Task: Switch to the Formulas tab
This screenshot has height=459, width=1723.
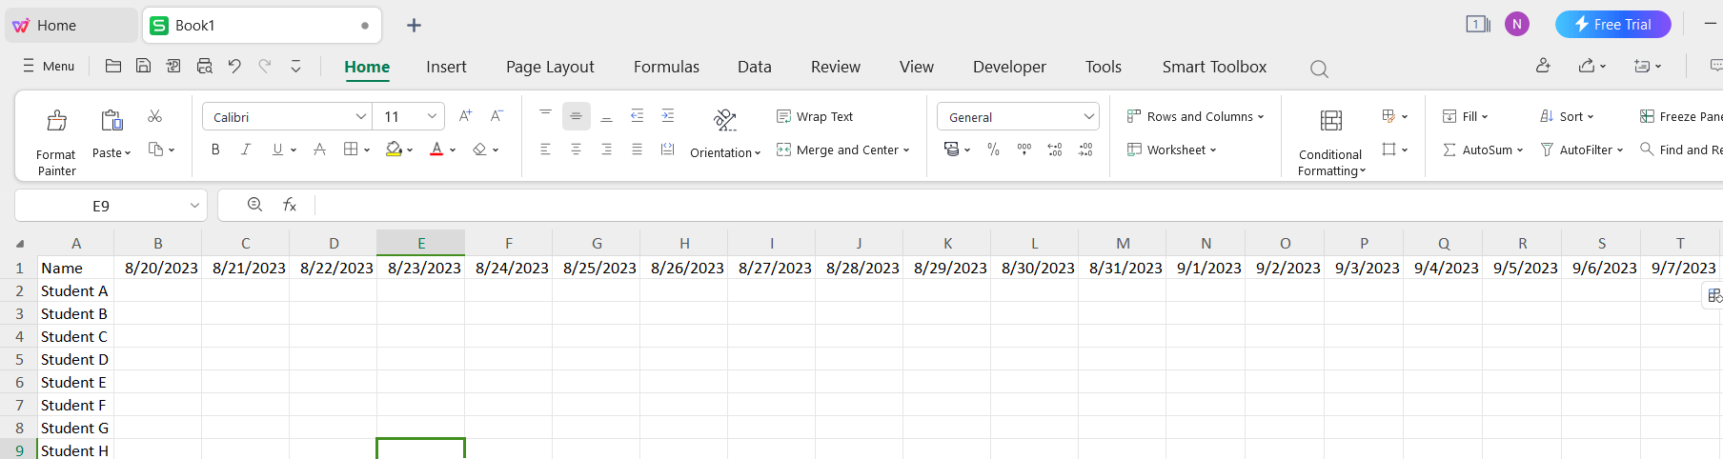Action: coord(666,67)
